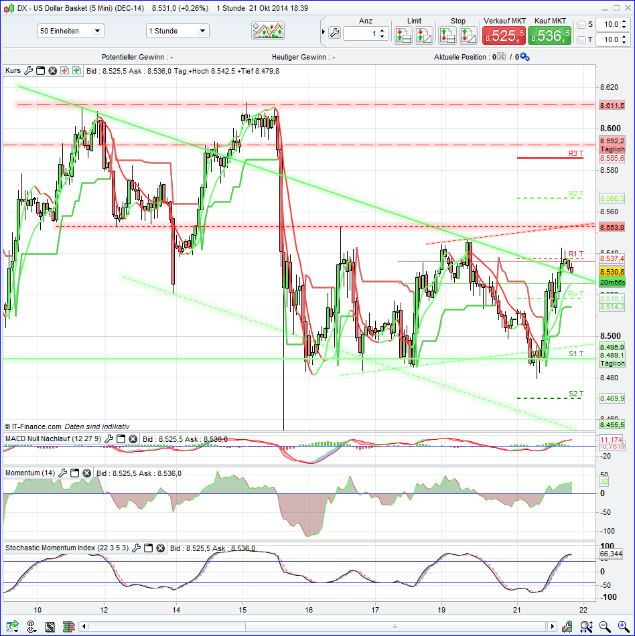635x636 pixels.
Task: Open the Stochastic Momentum Index settings wrench
Action: [x=137, y=548]
